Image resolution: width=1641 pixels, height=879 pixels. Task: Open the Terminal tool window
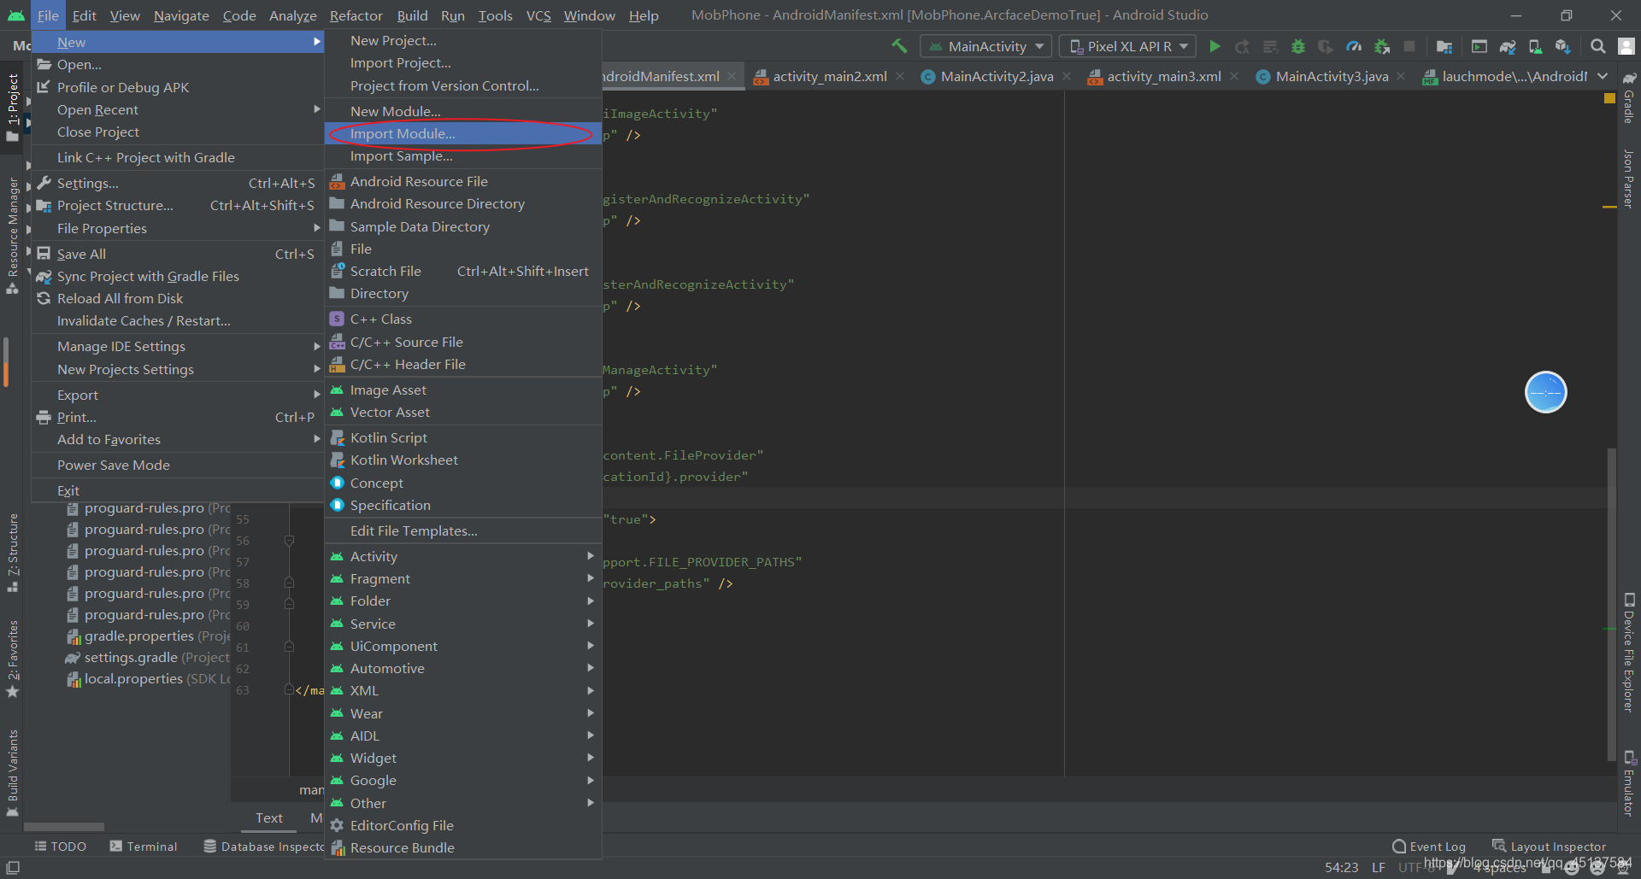[x=144, y=847]
